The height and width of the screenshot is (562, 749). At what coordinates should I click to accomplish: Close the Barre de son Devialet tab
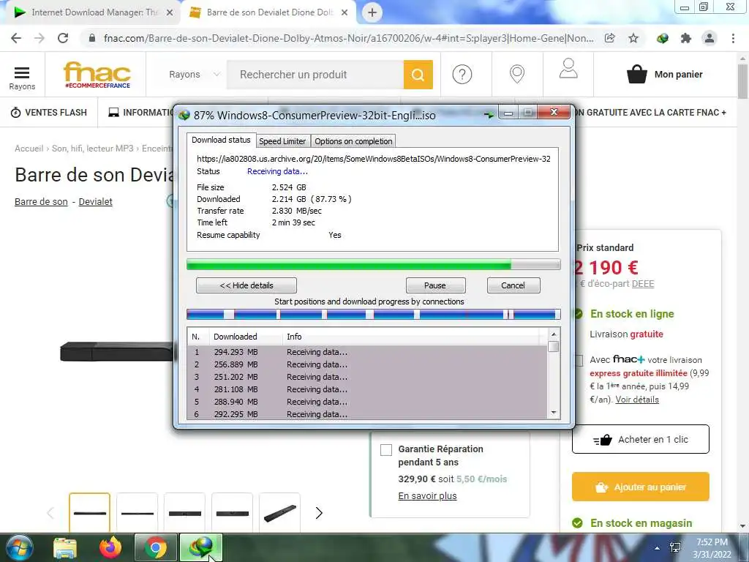(x=345, y=12)
